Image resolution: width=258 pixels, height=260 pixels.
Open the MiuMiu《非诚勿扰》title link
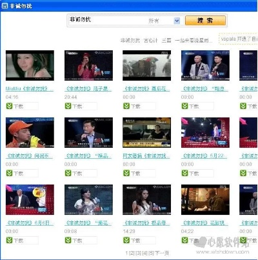click(30, 89)
